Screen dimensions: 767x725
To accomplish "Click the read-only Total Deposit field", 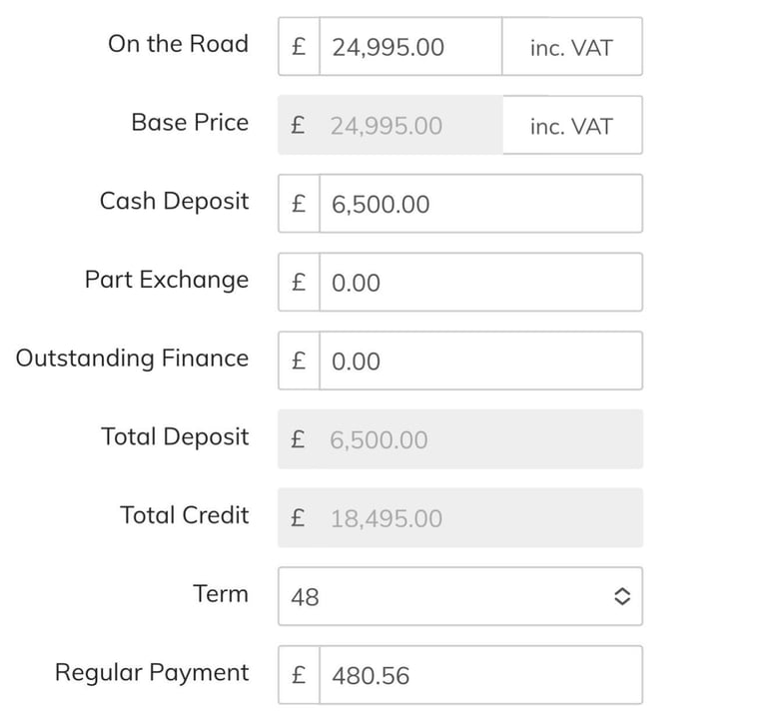I will (x=459, y=439).
